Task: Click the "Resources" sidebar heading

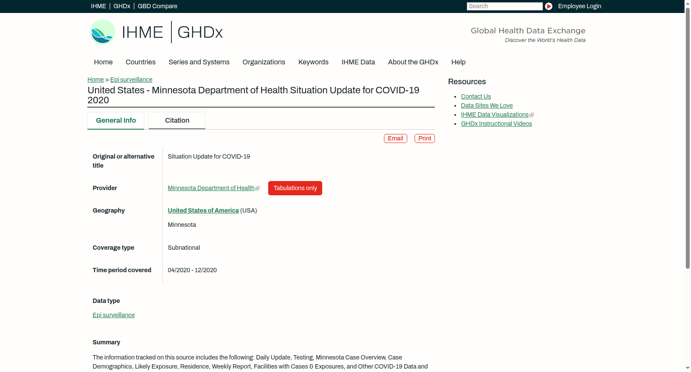Action: 467,82
